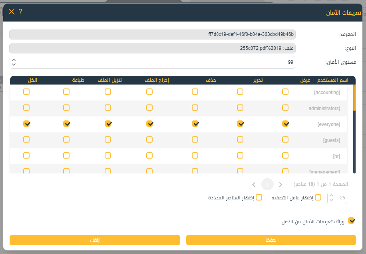This screenshot has width=366, height=254.
Task: Toggle inherit security definitions from parent
Action: pyautogui.click(x=352, y=221)
